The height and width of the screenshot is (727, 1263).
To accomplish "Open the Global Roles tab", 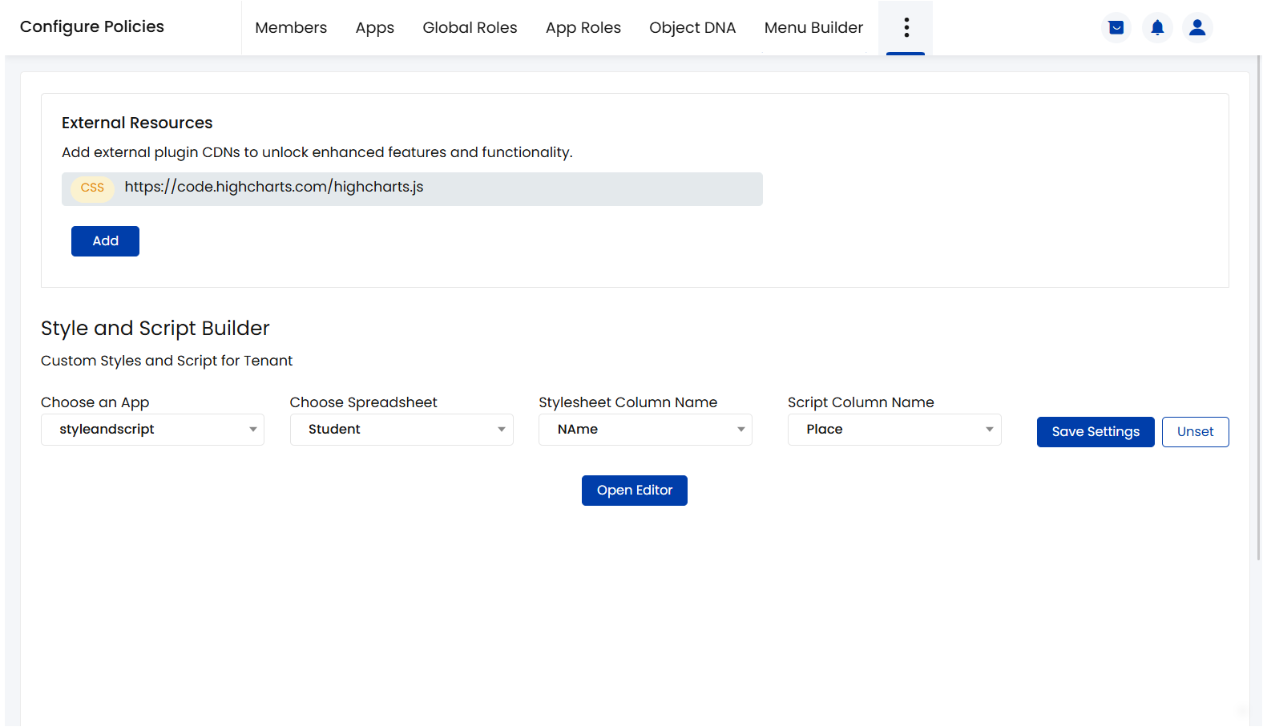I will 470,28.
